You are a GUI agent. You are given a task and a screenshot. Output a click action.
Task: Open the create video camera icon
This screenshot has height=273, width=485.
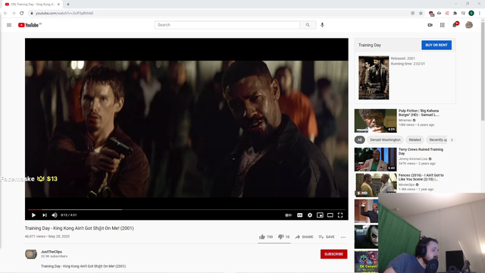tap(430, 25)
